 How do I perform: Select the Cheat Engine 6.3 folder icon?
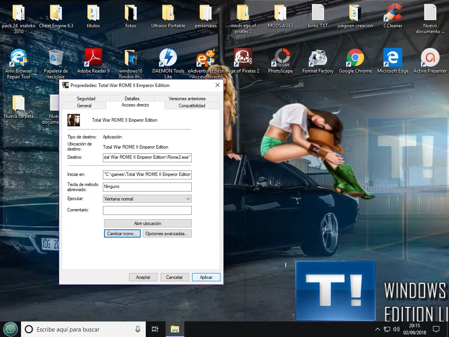(56, 13)
